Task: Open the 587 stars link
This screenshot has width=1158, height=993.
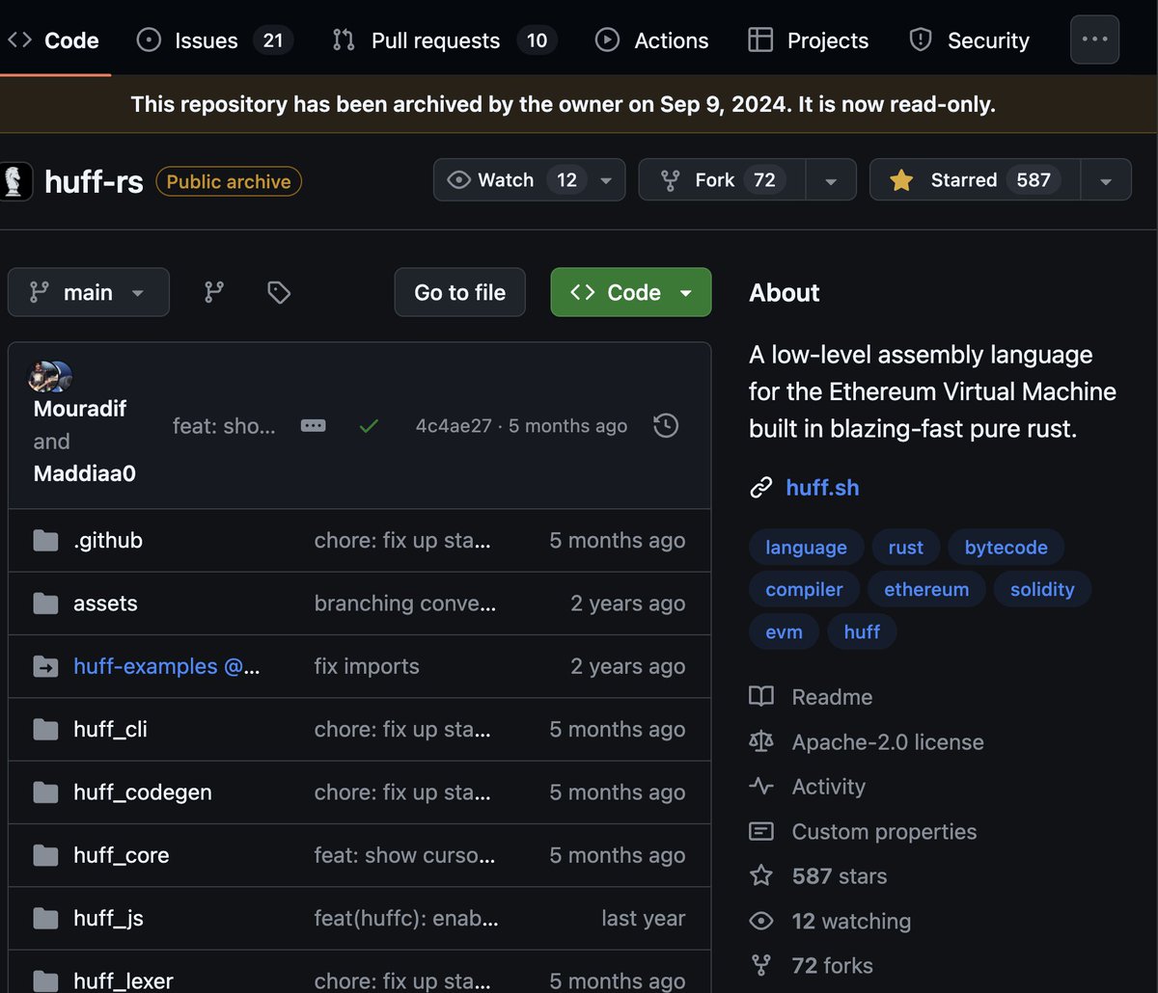Action: tap(839, 876)
